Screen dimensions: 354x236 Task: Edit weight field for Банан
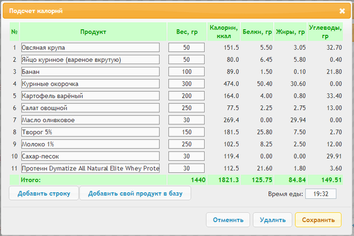pos(186,72)
